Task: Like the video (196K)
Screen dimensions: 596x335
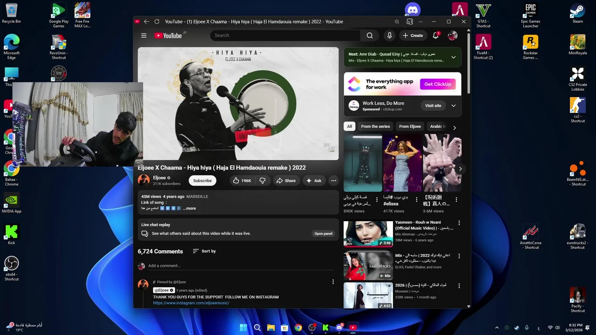Action: click(x=242, y=181)
